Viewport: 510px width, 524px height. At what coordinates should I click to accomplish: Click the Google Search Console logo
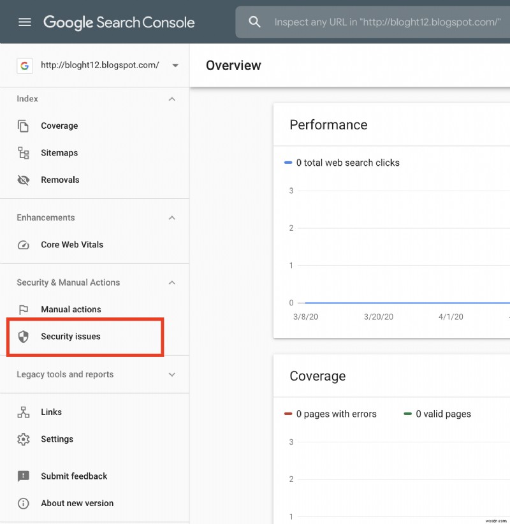click(119, 22)
